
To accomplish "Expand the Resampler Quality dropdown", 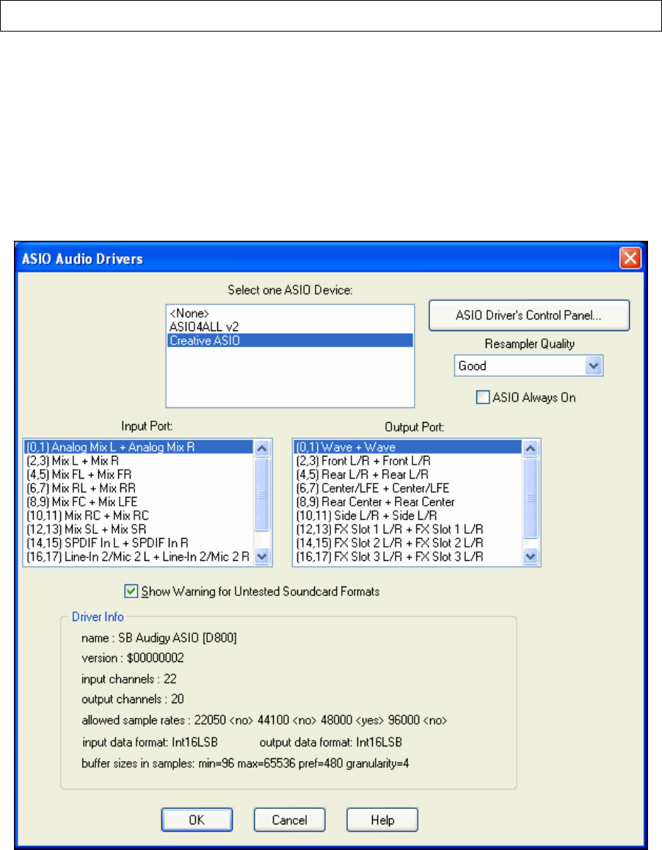I will point(594,366).
